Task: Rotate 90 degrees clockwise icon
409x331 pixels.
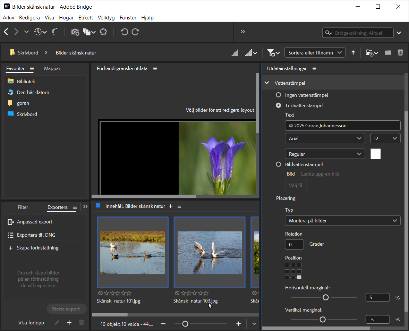Action: [136, 32]
